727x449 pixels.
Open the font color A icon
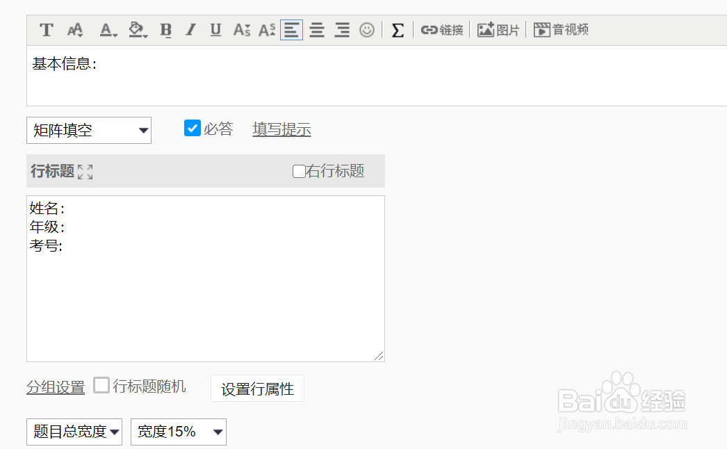tap(108, 30)
